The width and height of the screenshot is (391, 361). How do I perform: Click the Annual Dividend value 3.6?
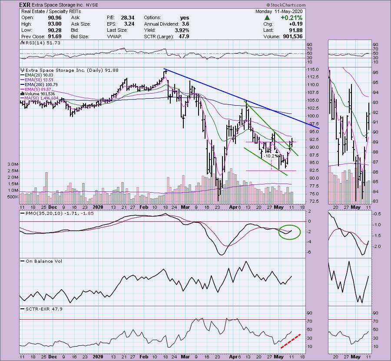coord(186,24)
